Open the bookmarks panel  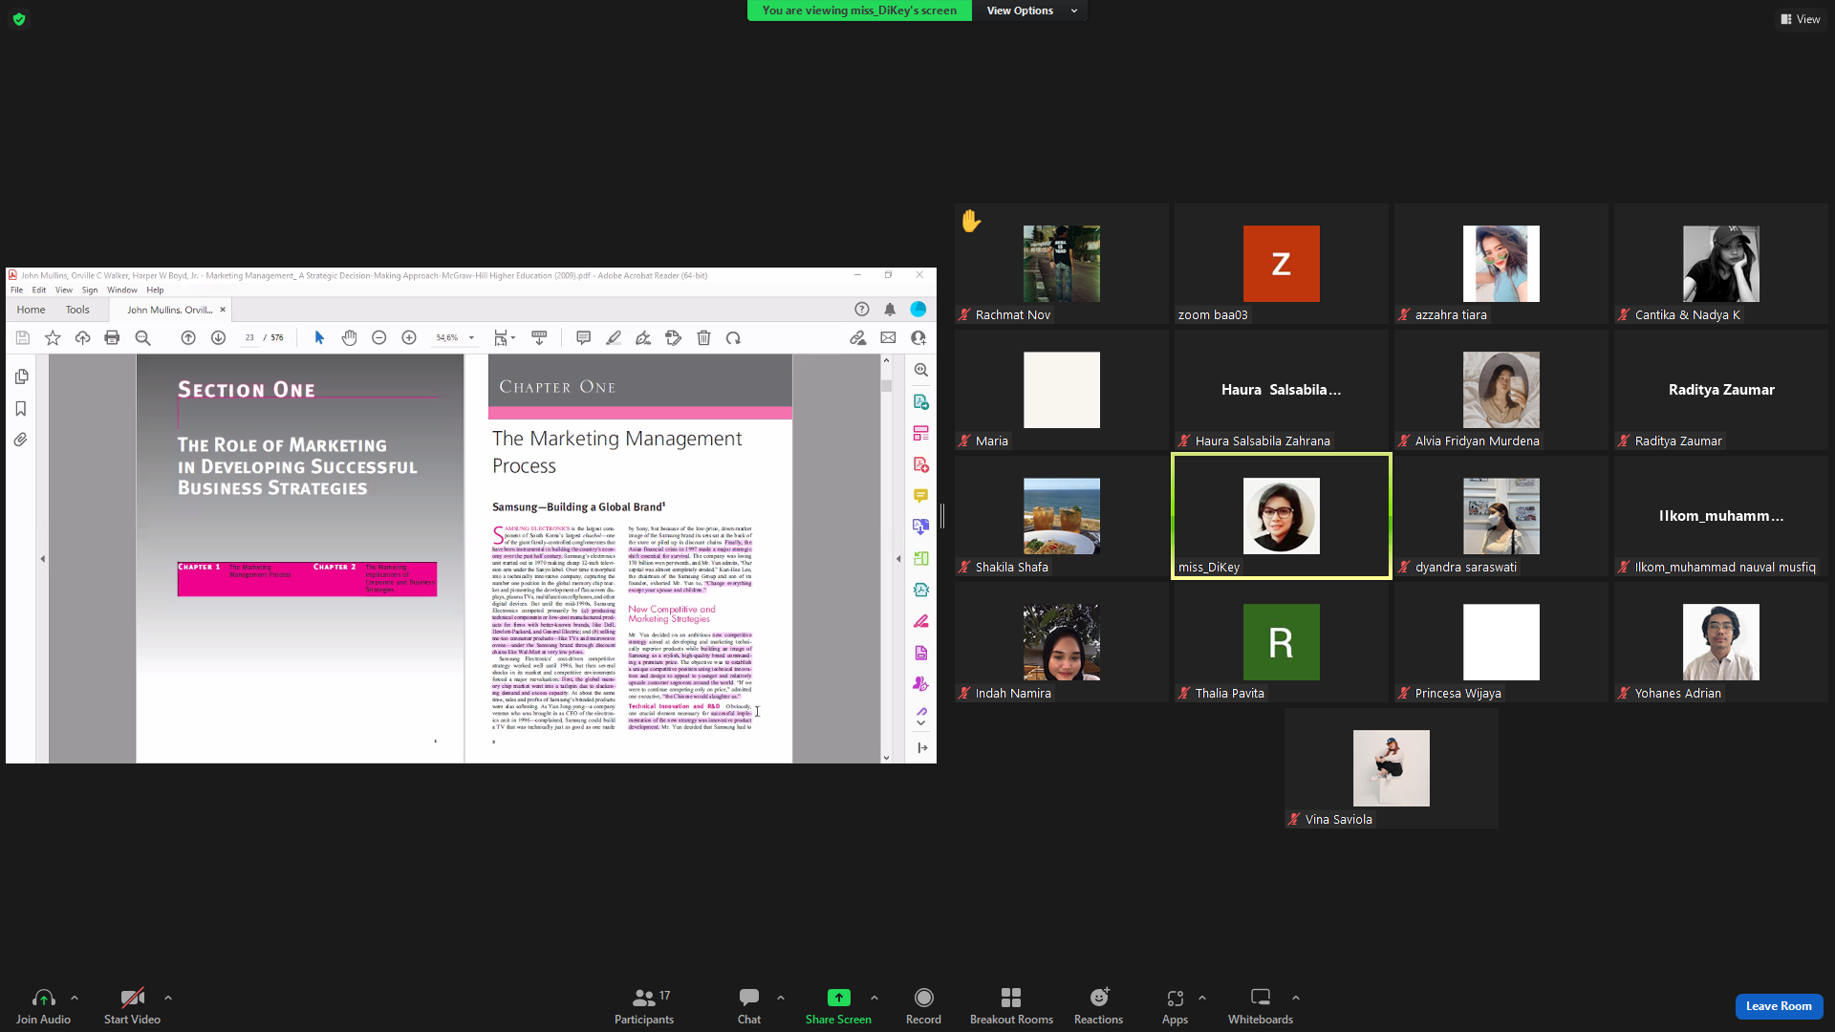pos(21,409)
